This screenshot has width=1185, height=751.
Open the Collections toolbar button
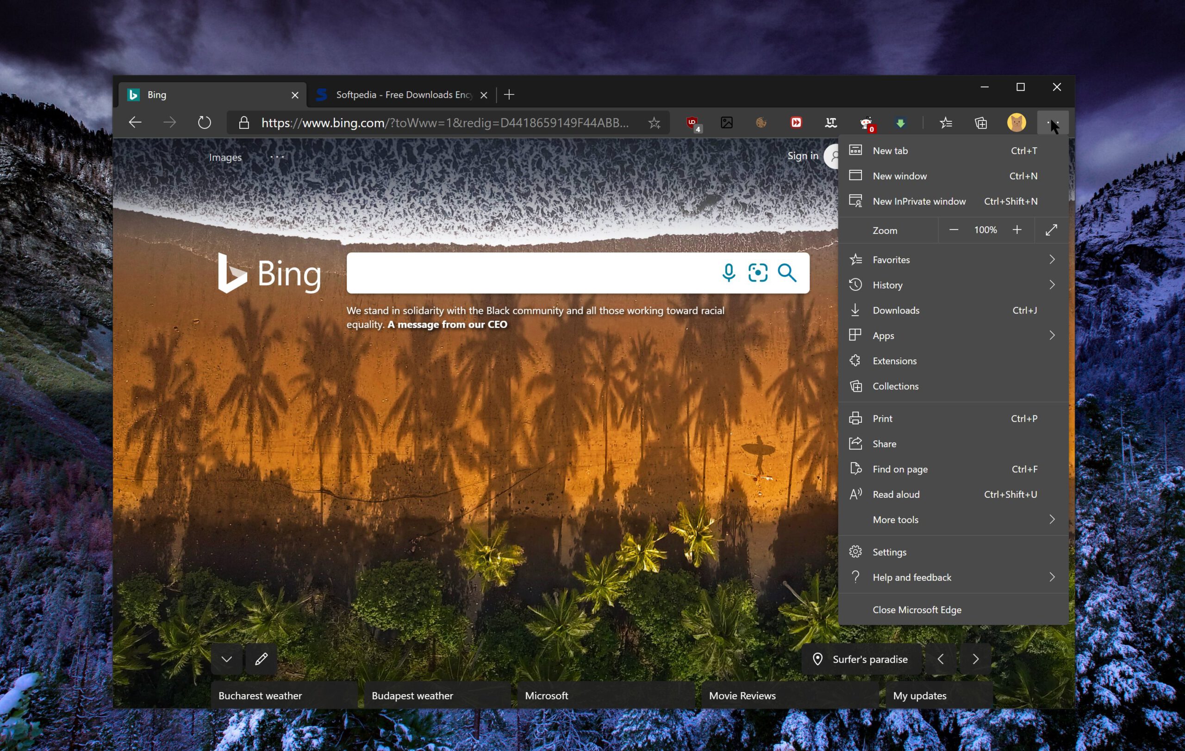(981, 123)
